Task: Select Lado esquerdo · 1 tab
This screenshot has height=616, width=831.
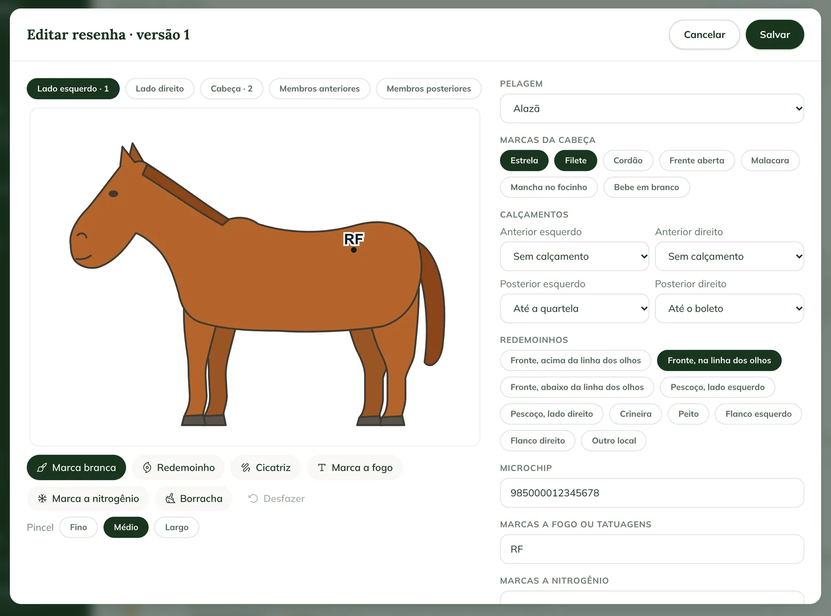Action: tap(73, 89)
